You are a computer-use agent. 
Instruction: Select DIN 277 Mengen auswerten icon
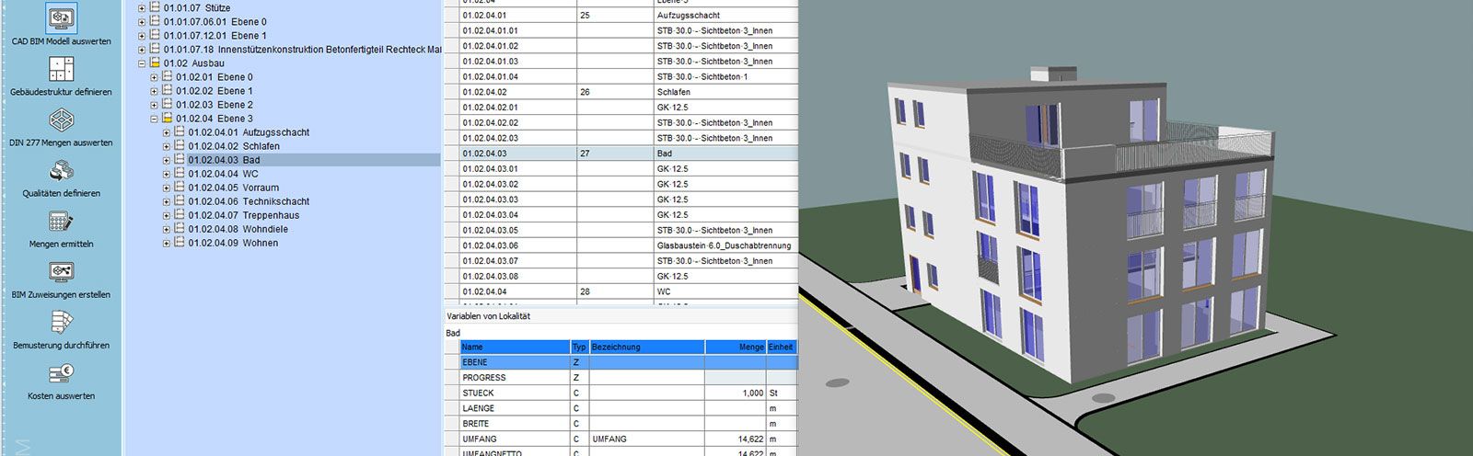(x=61, y=120)
